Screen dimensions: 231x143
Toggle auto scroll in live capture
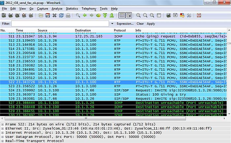[x=129, y=15]
